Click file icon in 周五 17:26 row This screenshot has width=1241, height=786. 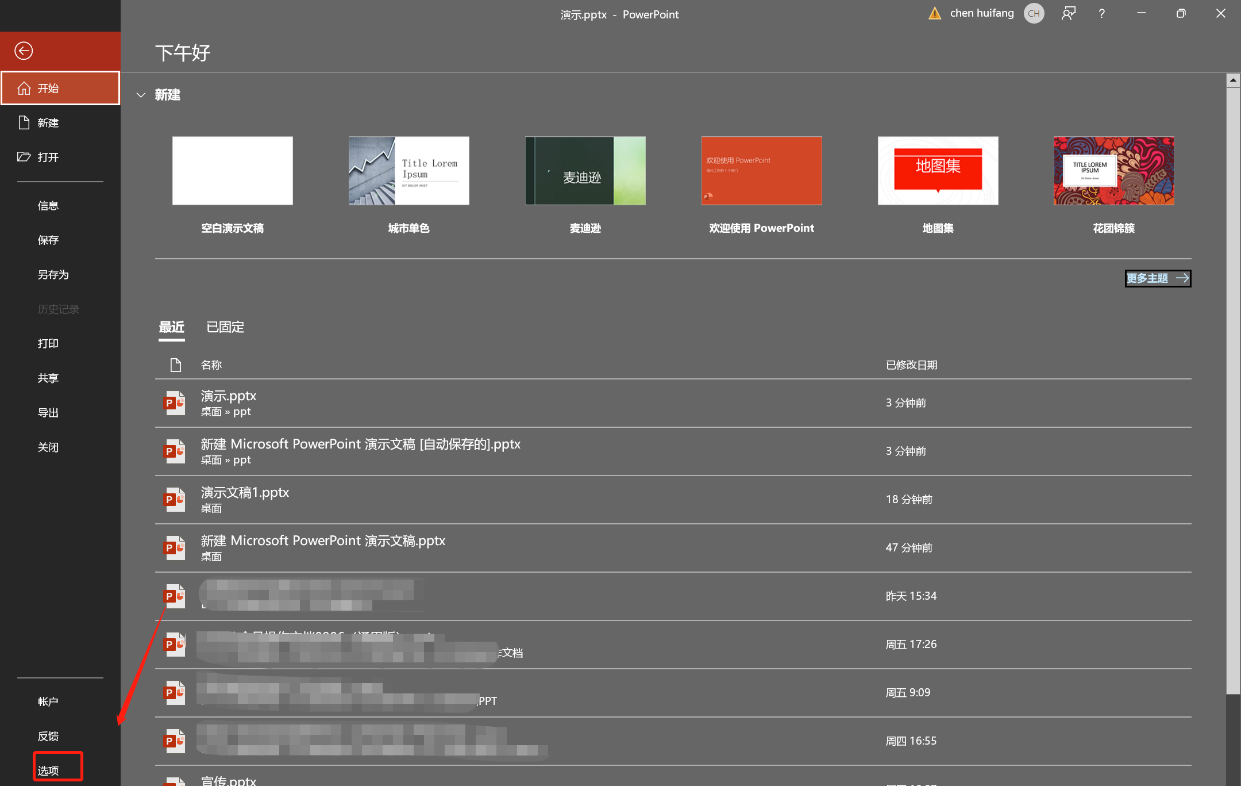pyautogui.click(x=175, y=645)
